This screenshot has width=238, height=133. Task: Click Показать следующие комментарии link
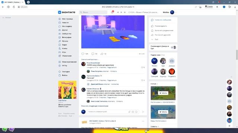point(95,106)
